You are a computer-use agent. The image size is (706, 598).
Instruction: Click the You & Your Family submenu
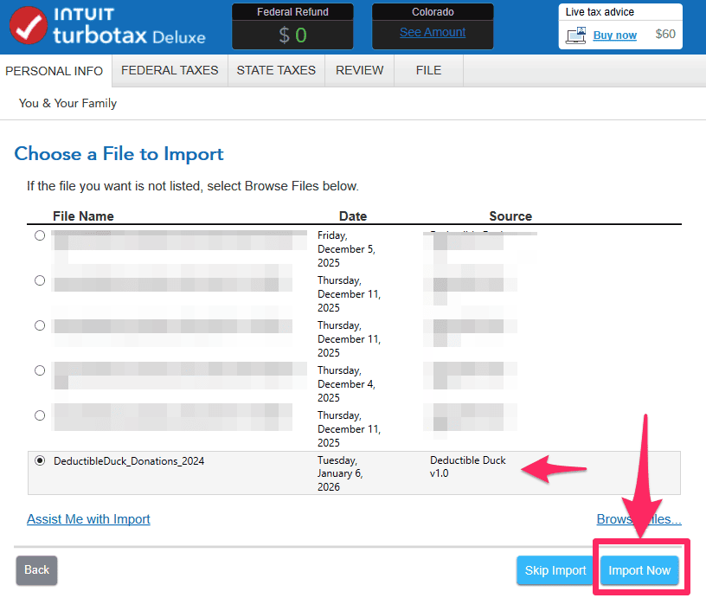(67, 103)
